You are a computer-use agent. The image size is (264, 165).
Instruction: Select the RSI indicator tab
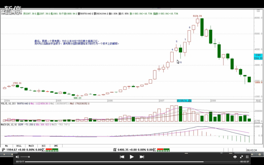coord(44,146)
